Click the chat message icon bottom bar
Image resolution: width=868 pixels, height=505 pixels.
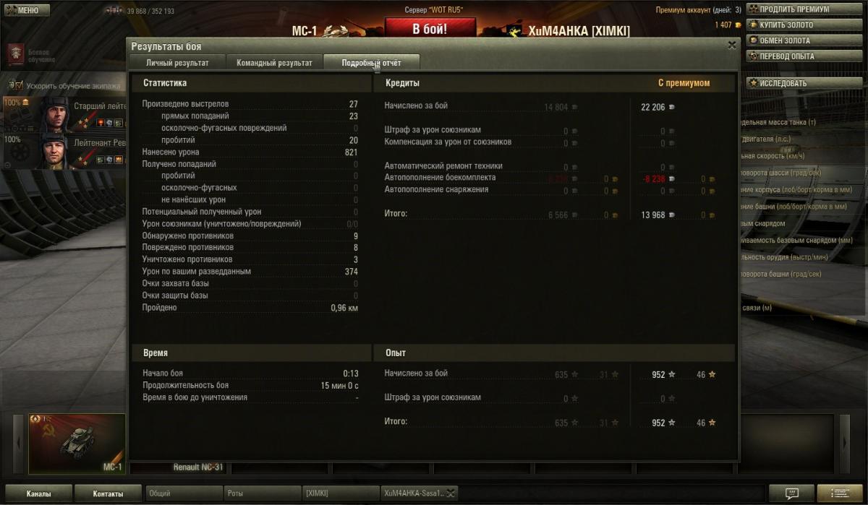[792, 493]
